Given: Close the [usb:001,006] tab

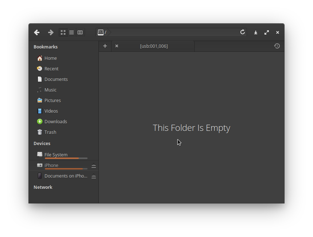Looking at the screenshot, I should pos(117,46).
